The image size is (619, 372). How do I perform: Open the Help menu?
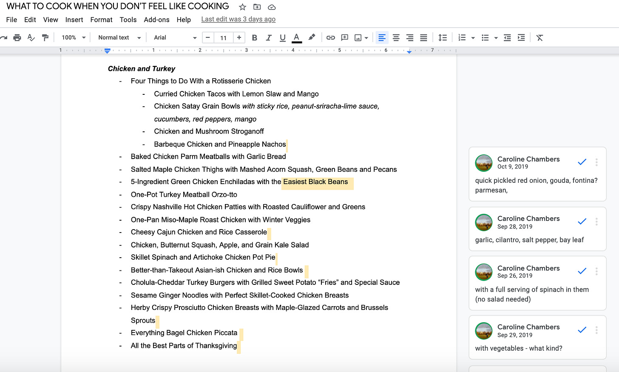click(x=184, y=20)
